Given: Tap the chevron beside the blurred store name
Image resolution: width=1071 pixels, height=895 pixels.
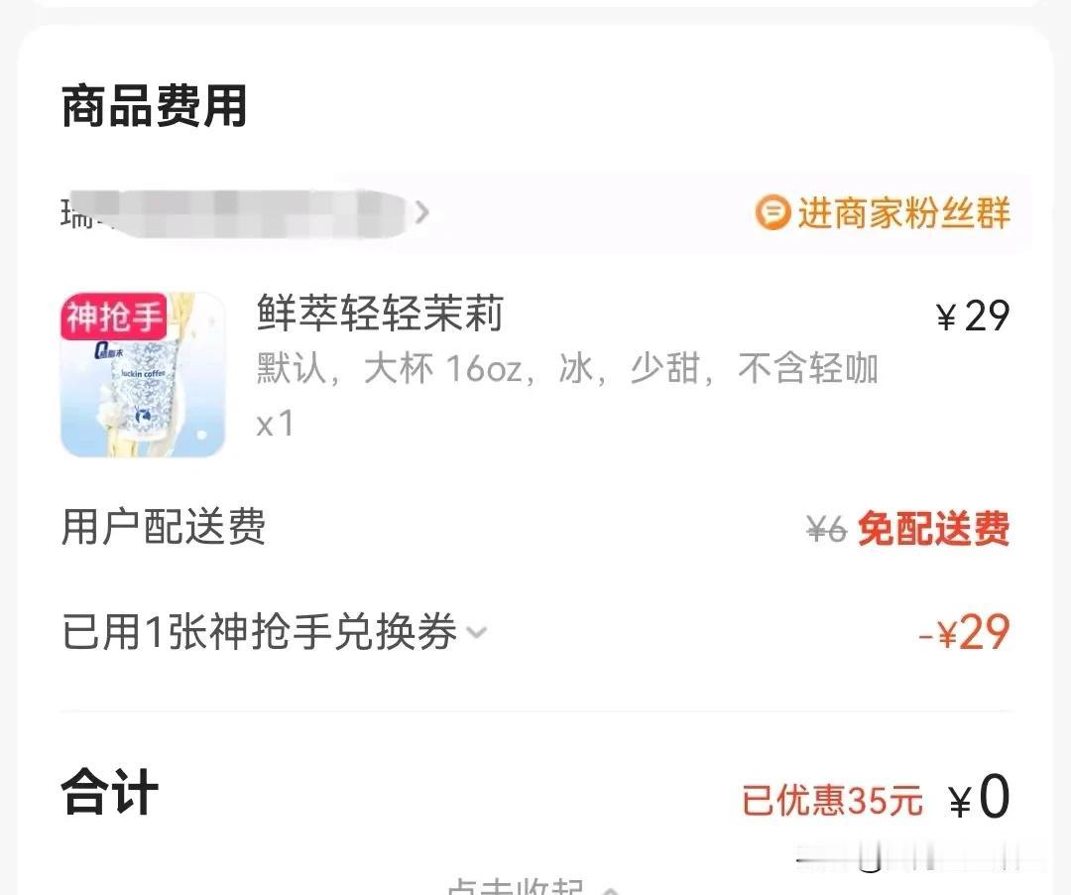Looking at the screenshot, I should pos(422,211).
